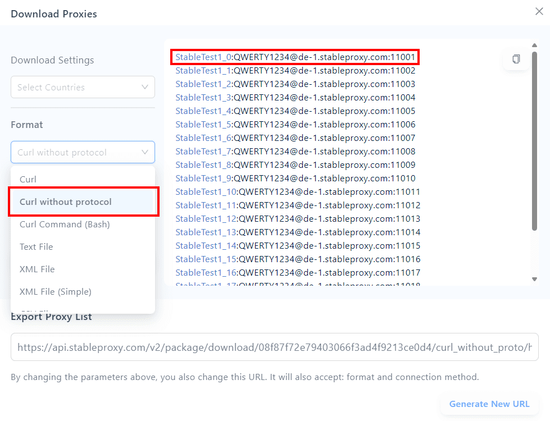Open the Select Countries dropdown
Viewport: 550px width, 421px height.
tap(83, 87)
